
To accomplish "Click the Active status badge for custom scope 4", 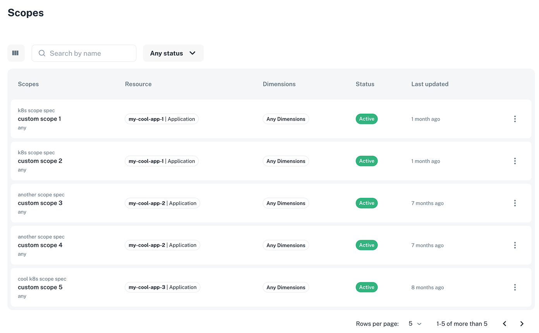I will tap(366, 245).
